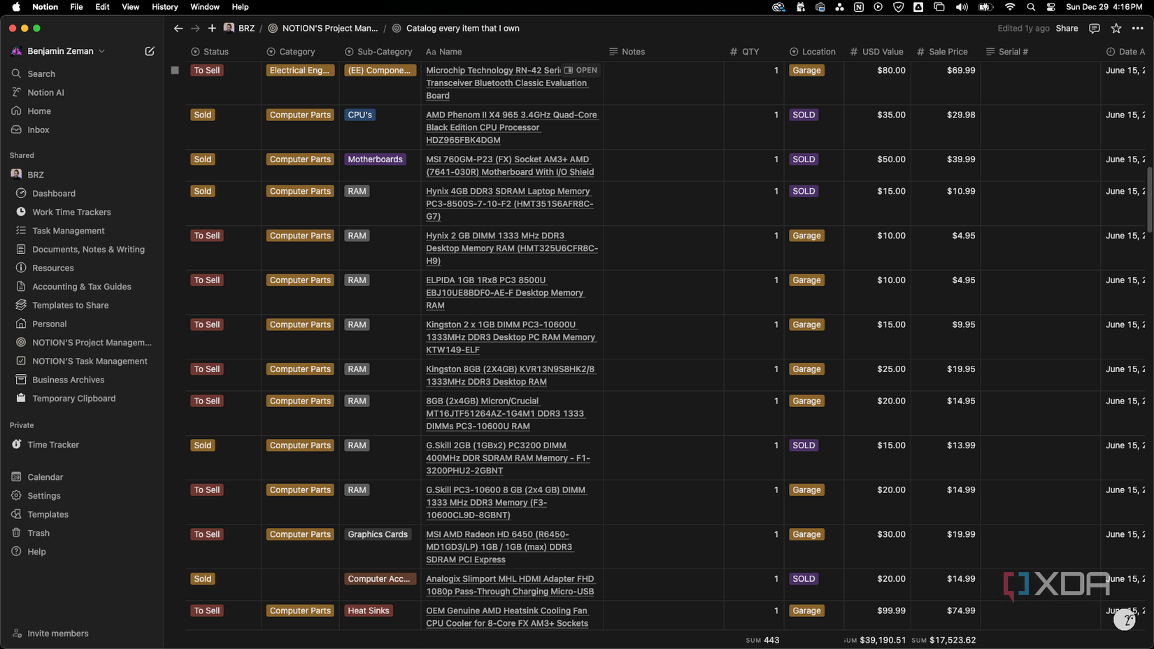
Task: Click NOTION'S Project Man... breadcrumb
Action: point(322,29)
